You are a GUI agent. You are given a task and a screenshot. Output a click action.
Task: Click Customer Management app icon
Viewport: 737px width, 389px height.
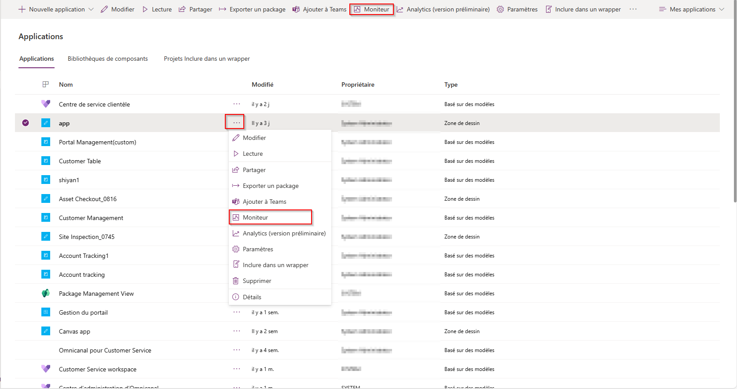click(x=46, y=217)
